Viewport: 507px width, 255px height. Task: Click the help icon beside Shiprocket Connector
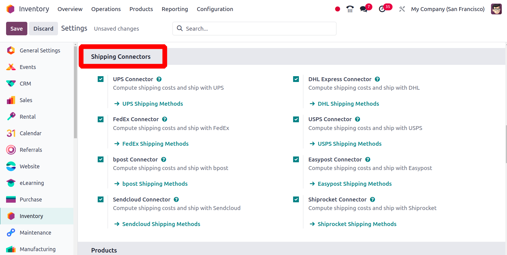(373, 200)
